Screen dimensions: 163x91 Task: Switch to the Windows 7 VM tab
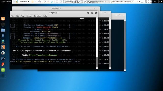pyautogui.click(x=102, y=2)
